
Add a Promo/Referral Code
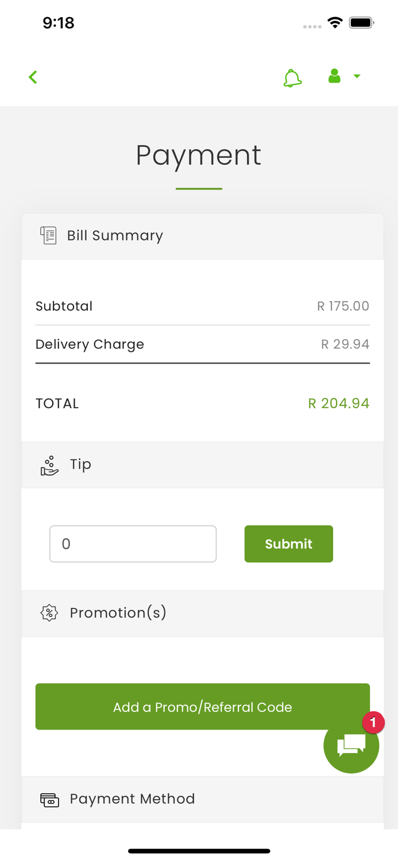[202, 707]
